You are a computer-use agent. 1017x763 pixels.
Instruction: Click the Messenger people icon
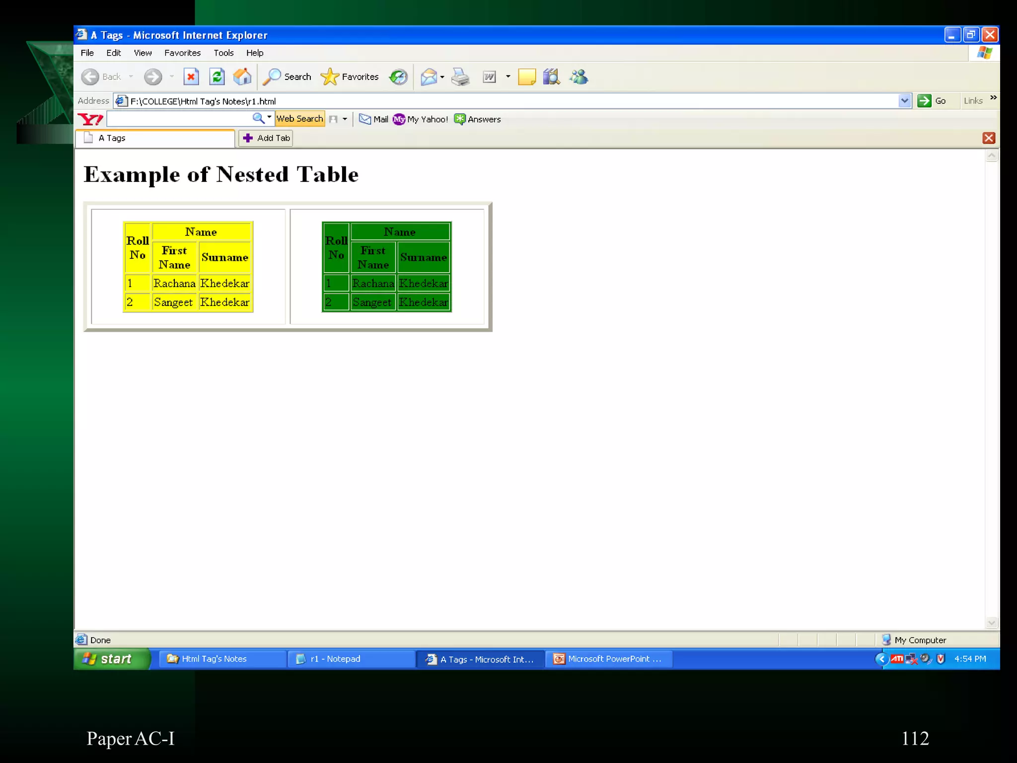[579, 77]
